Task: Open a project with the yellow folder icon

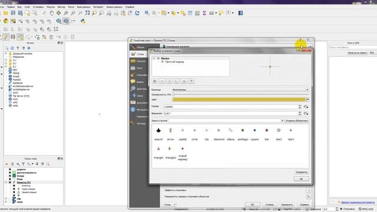Action: pos(6,13)
